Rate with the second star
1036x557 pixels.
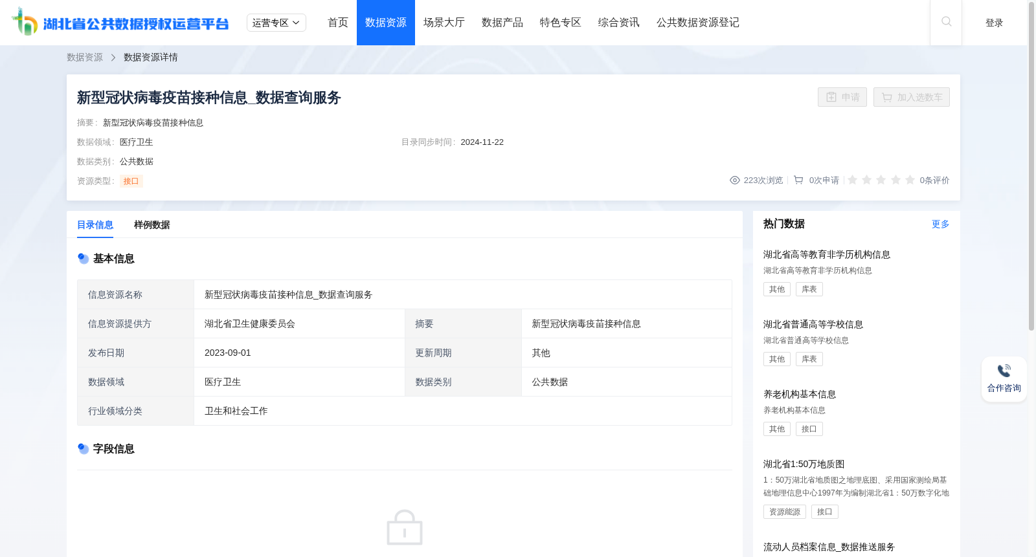tap(867, 180)
